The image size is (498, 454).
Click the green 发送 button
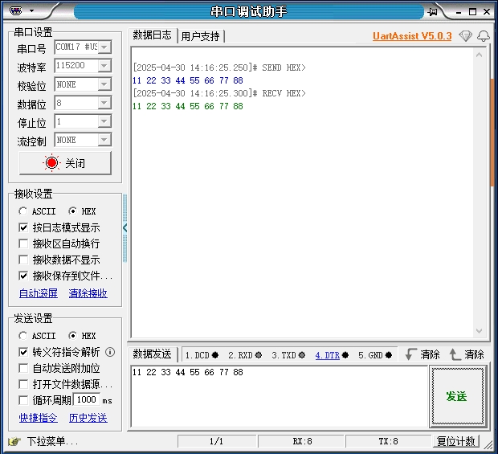pos(457,396)
